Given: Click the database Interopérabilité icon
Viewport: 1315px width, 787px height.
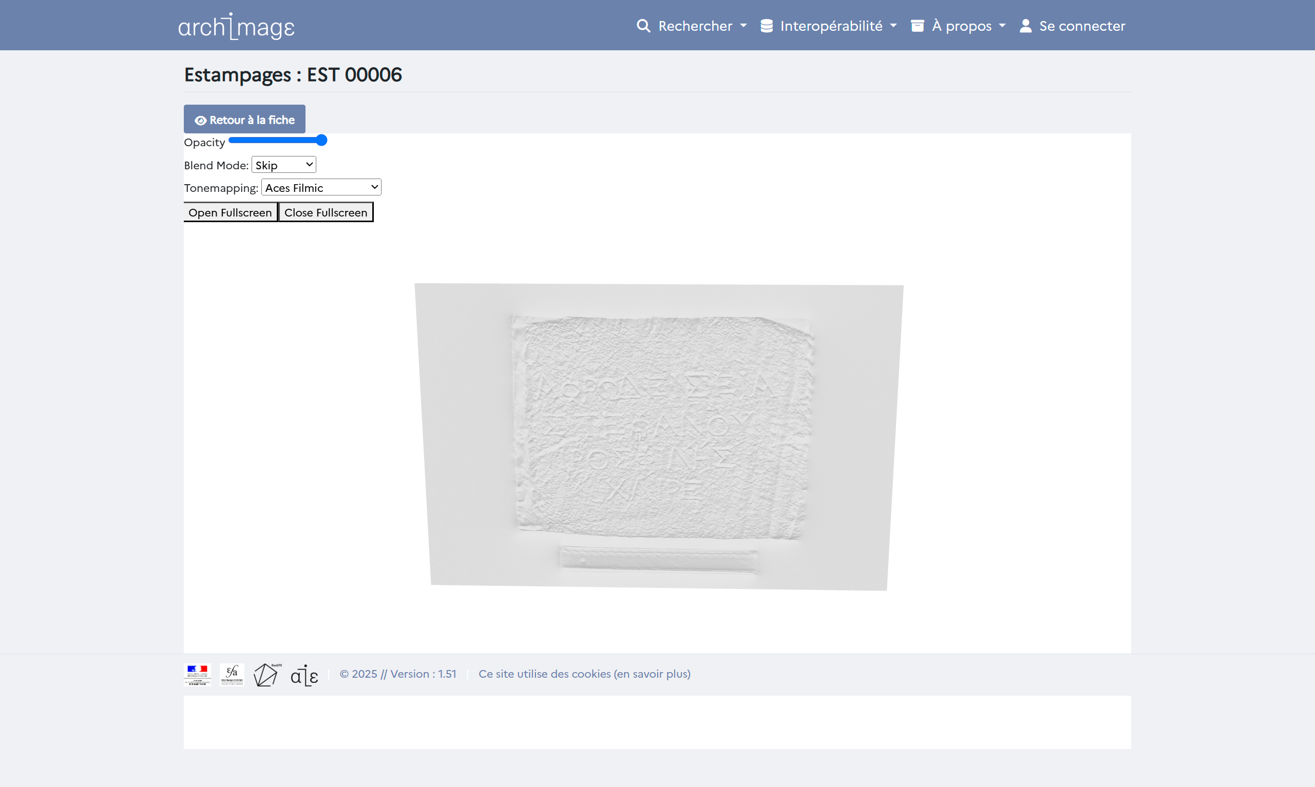Looking at the screenshot, I should [766, 26].
